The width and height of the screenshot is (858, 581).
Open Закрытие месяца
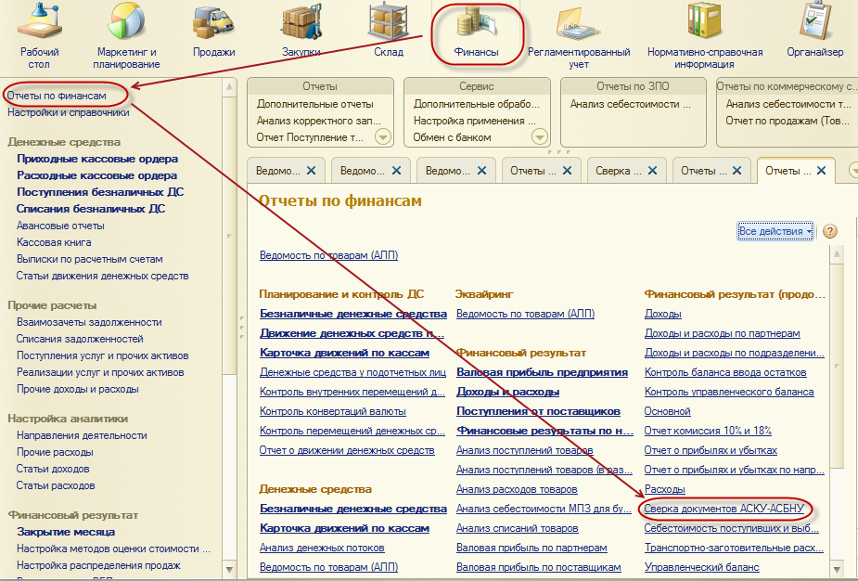(x=66, y=532)
